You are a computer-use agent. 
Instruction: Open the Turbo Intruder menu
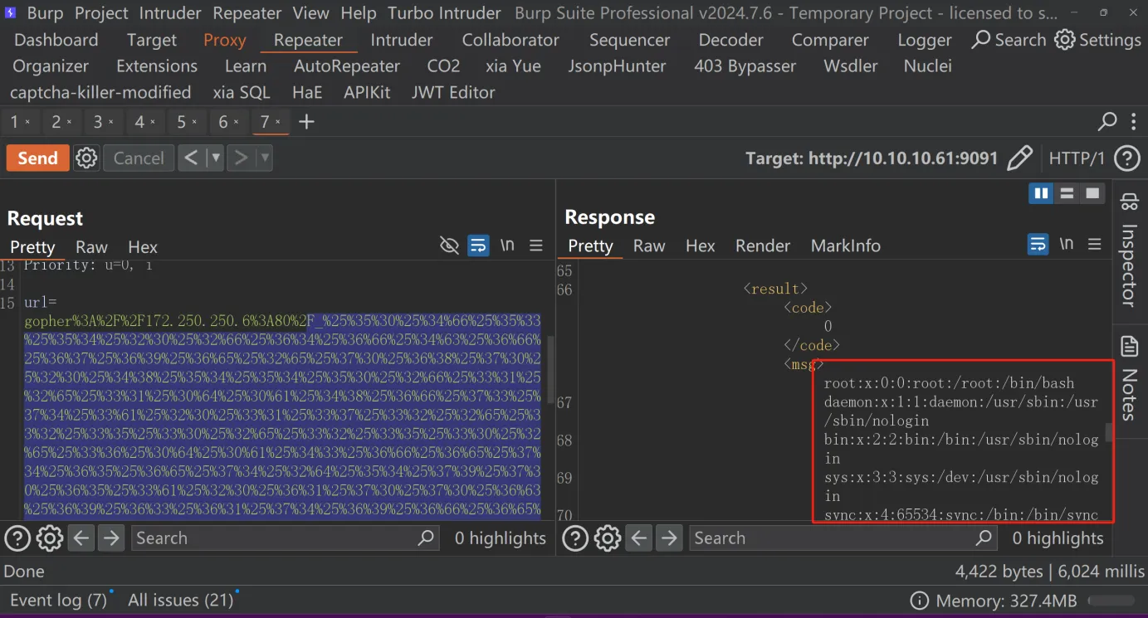click(x=444, y=13)
